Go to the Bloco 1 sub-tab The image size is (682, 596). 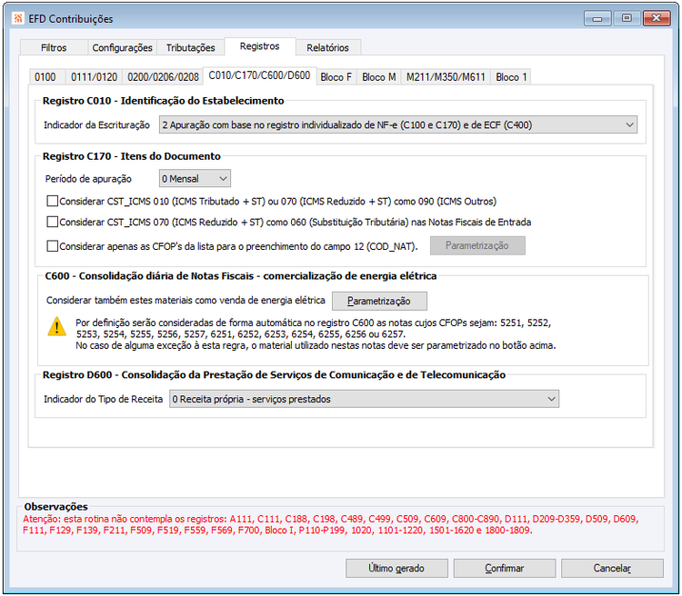511,77
